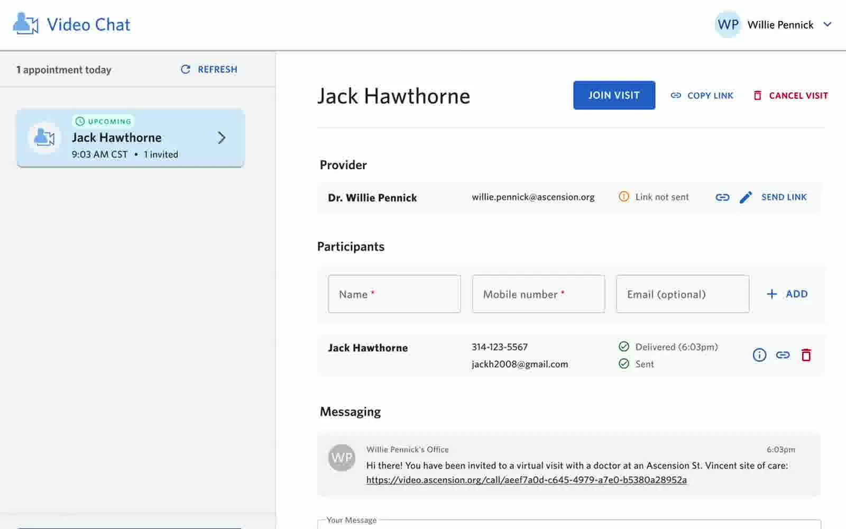Image resolution: width=846 pixels, height=529 pixels.
Task: Send link to Dr. Willie Pennick
Action: point(784,197)
